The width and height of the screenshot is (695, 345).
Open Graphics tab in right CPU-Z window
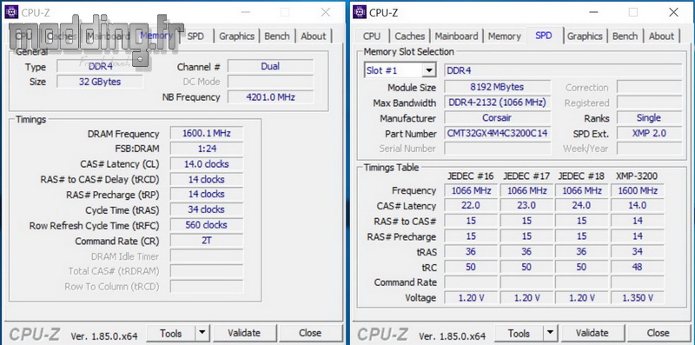[x=585, y=36]
